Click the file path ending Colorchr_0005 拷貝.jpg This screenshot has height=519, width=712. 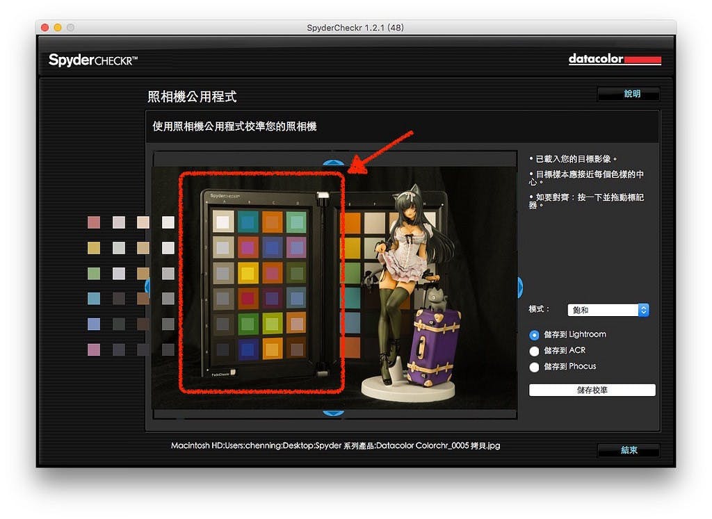click(336, 445)
